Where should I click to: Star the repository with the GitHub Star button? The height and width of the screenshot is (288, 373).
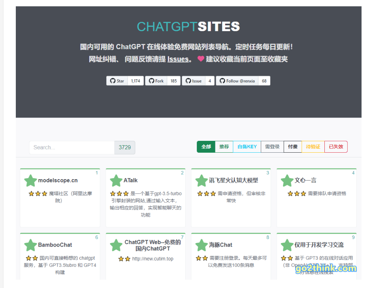click(x=117, y=81)
